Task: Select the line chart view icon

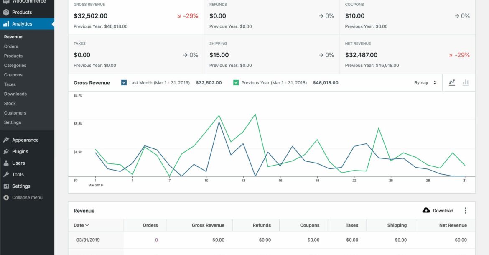Action: coord(452,82)
